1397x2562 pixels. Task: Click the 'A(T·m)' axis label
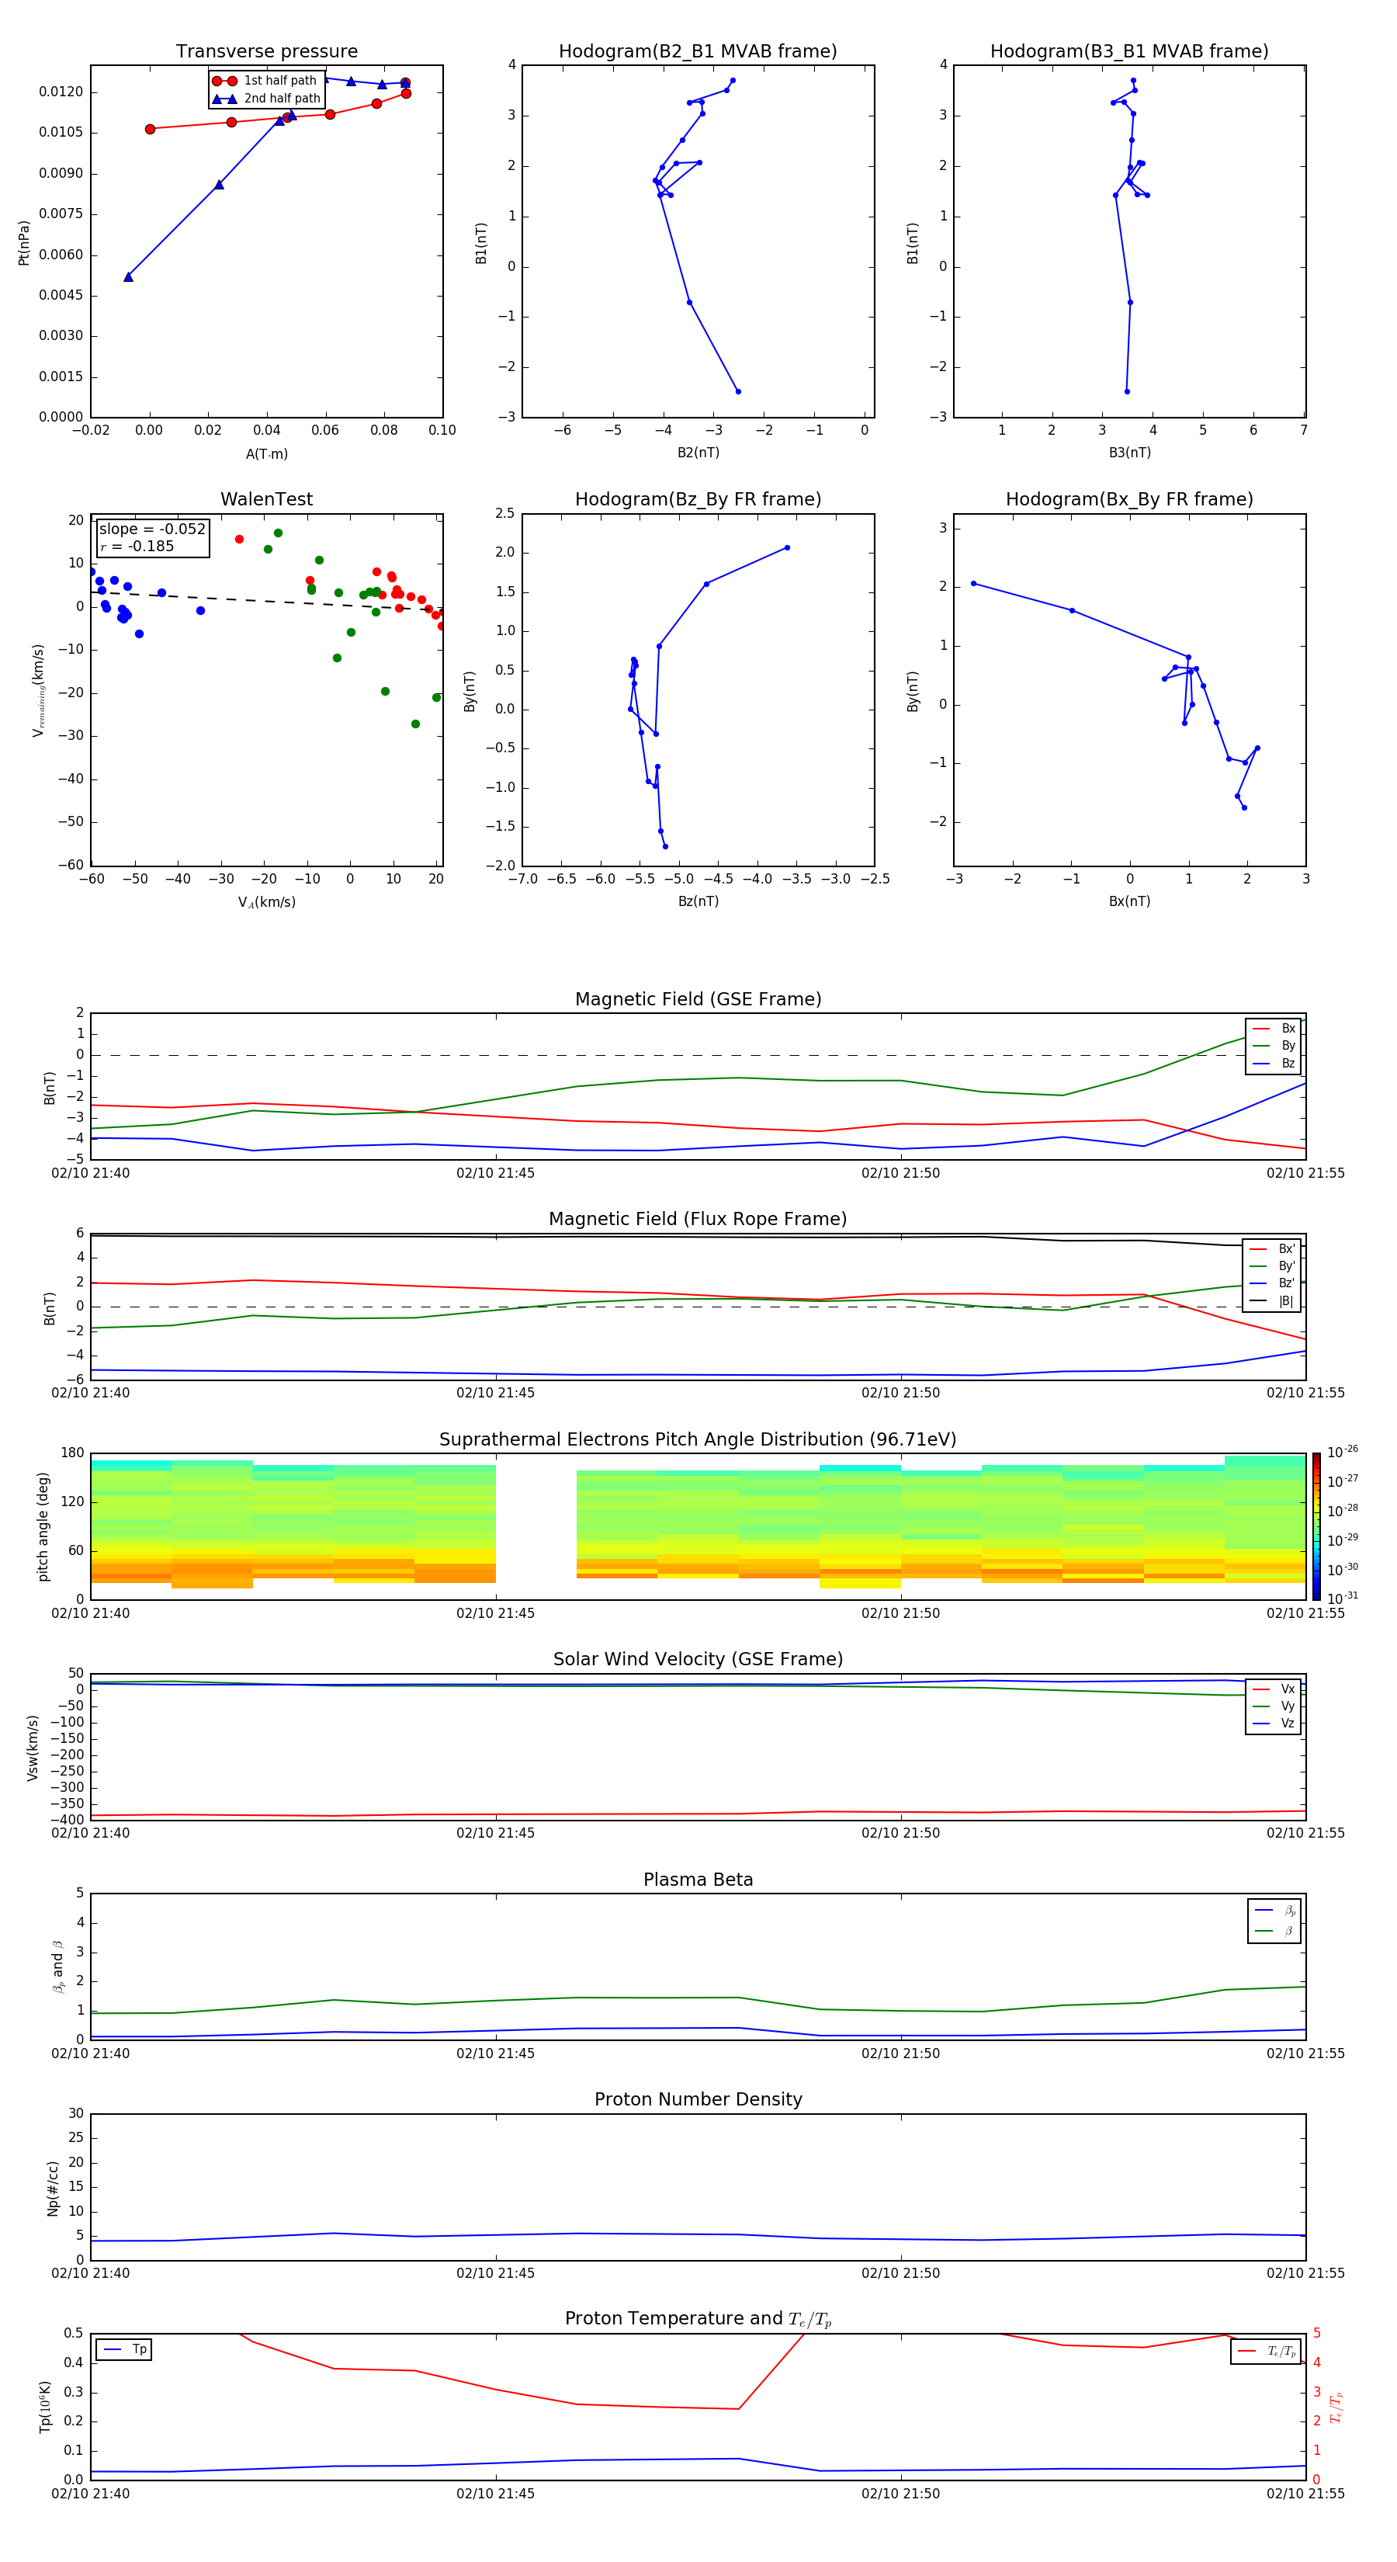pyautogui.click(x=266, y=453)
